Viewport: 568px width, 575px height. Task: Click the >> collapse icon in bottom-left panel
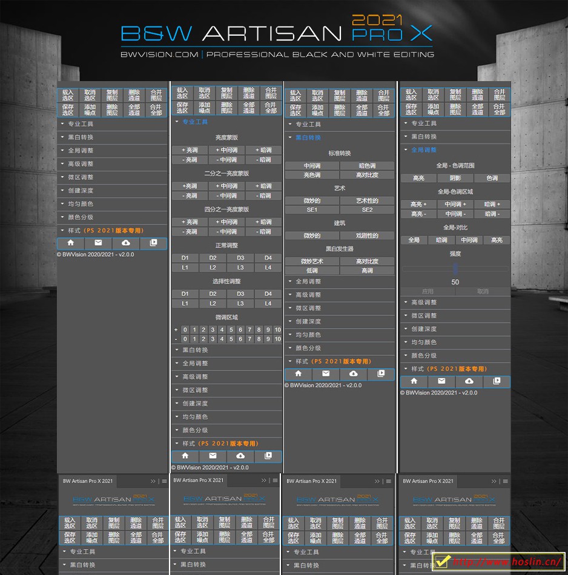coord(153,481)
